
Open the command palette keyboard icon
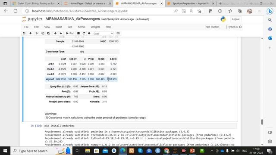pos(118,34)
